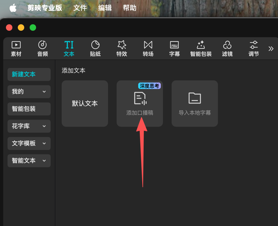Open the 调节 adjustment panel
This screenshot has width=278, height=226.
(x=254, y=49)
